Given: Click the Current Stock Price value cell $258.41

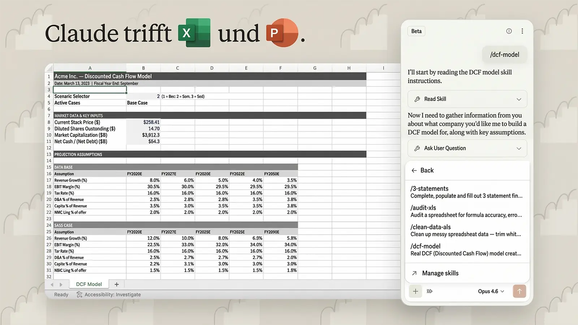Looking at the screenshot, I should (x=143, y=122).
